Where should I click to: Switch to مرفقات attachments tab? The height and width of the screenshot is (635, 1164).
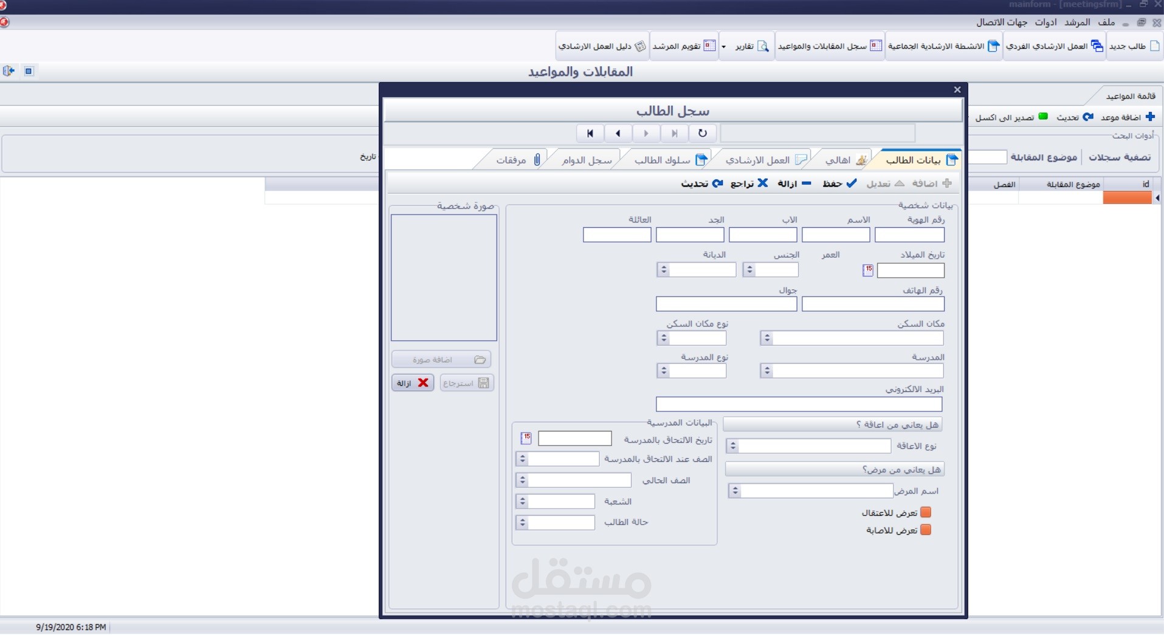[518, 160]
